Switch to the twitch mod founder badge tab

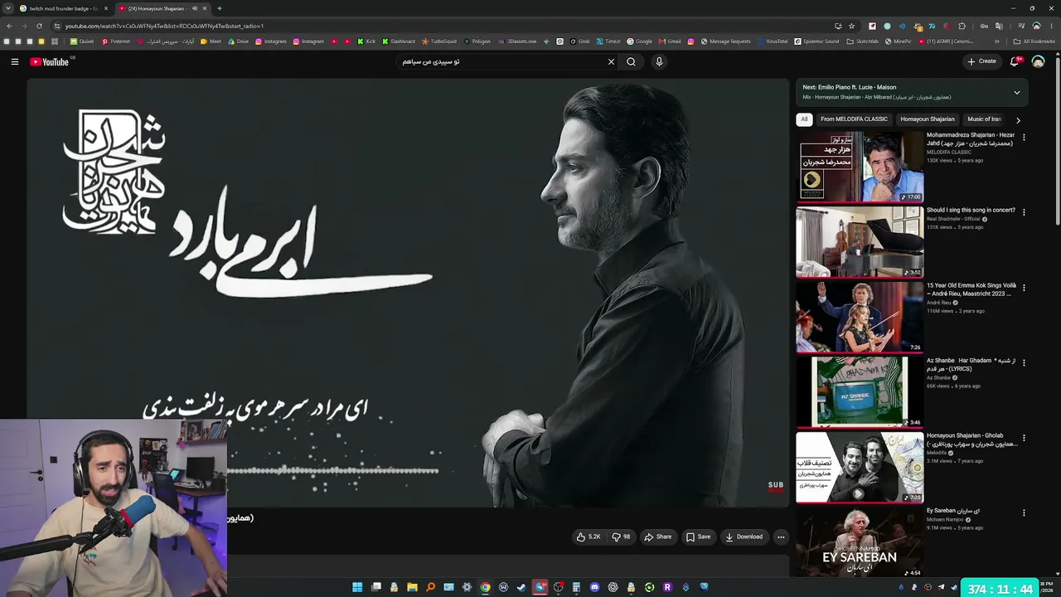point(63,8)
